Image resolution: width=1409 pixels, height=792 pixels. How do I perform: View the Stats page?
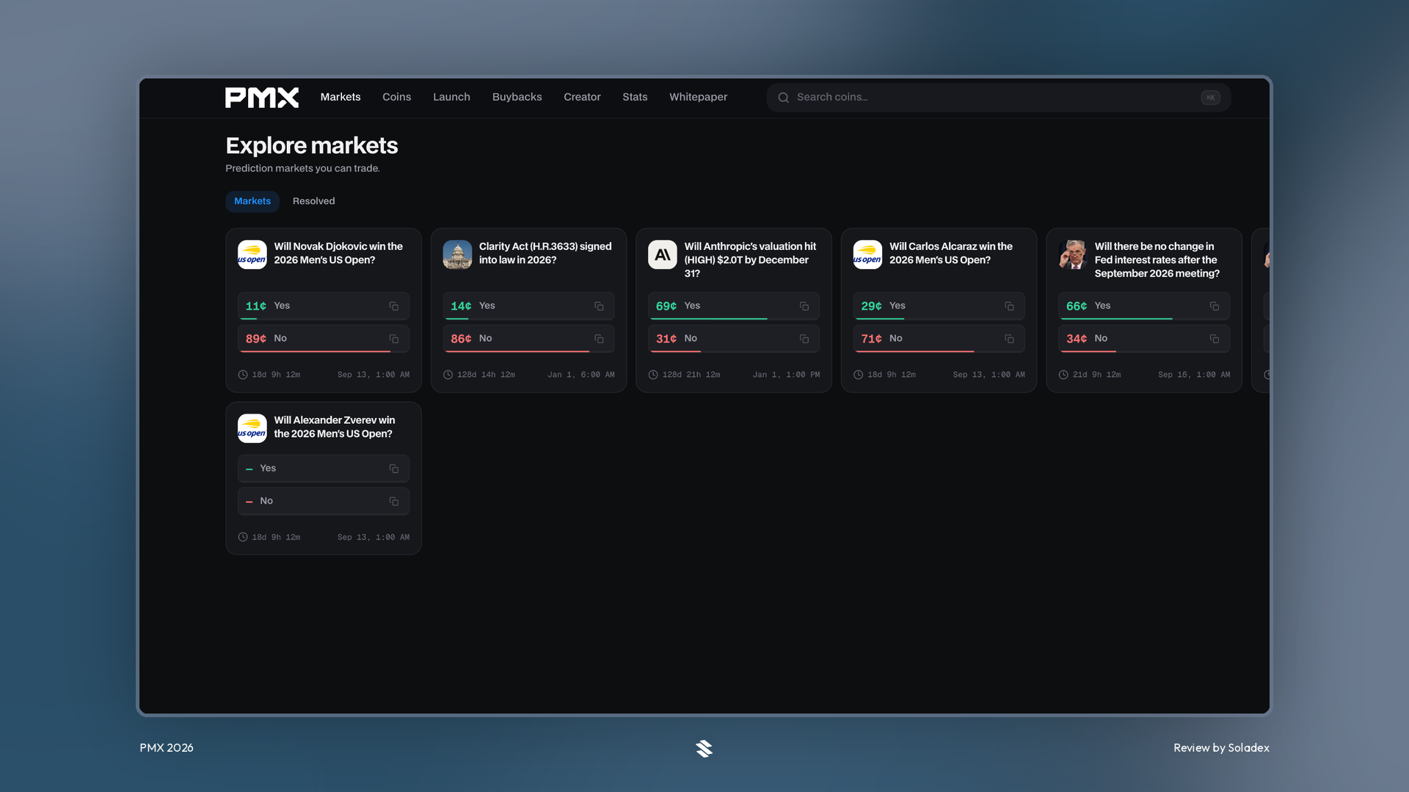(635, 97)
